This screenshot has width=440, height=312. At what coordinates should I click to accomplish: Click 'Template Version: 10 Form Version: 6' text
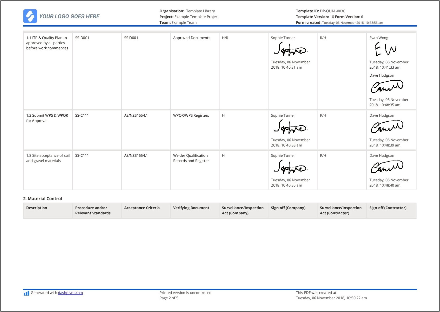329,17
